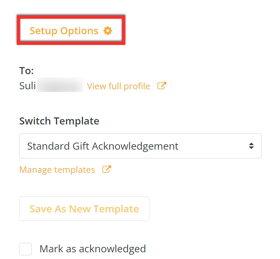280x259 pixels.
Task: Click the recipient name Suli
Action: tap(27, 86)
